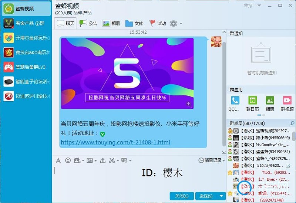Select member 蜜蜂视频(204397… in list

(259, 131)
